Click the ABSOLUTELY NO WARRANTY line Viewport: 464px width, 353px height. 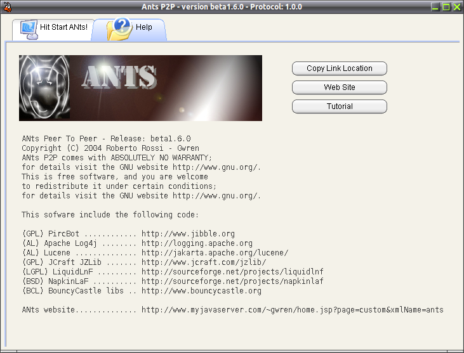(x=117, y=157)
